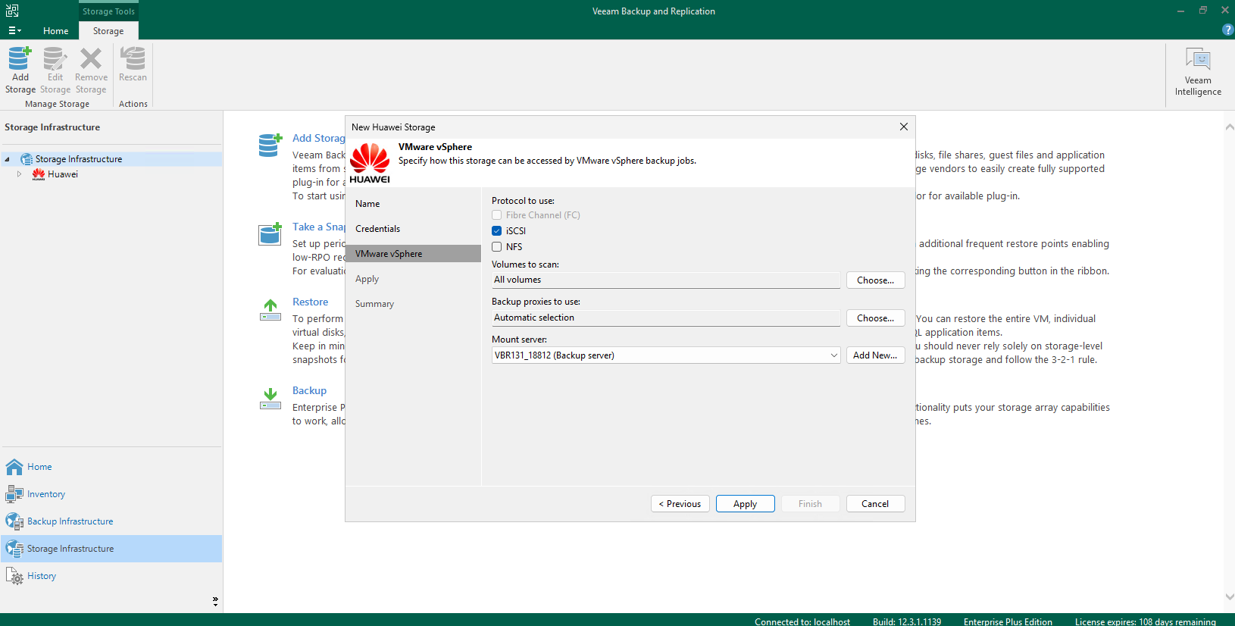Close the New Huawei Storage dialog

tap(903, 127)
